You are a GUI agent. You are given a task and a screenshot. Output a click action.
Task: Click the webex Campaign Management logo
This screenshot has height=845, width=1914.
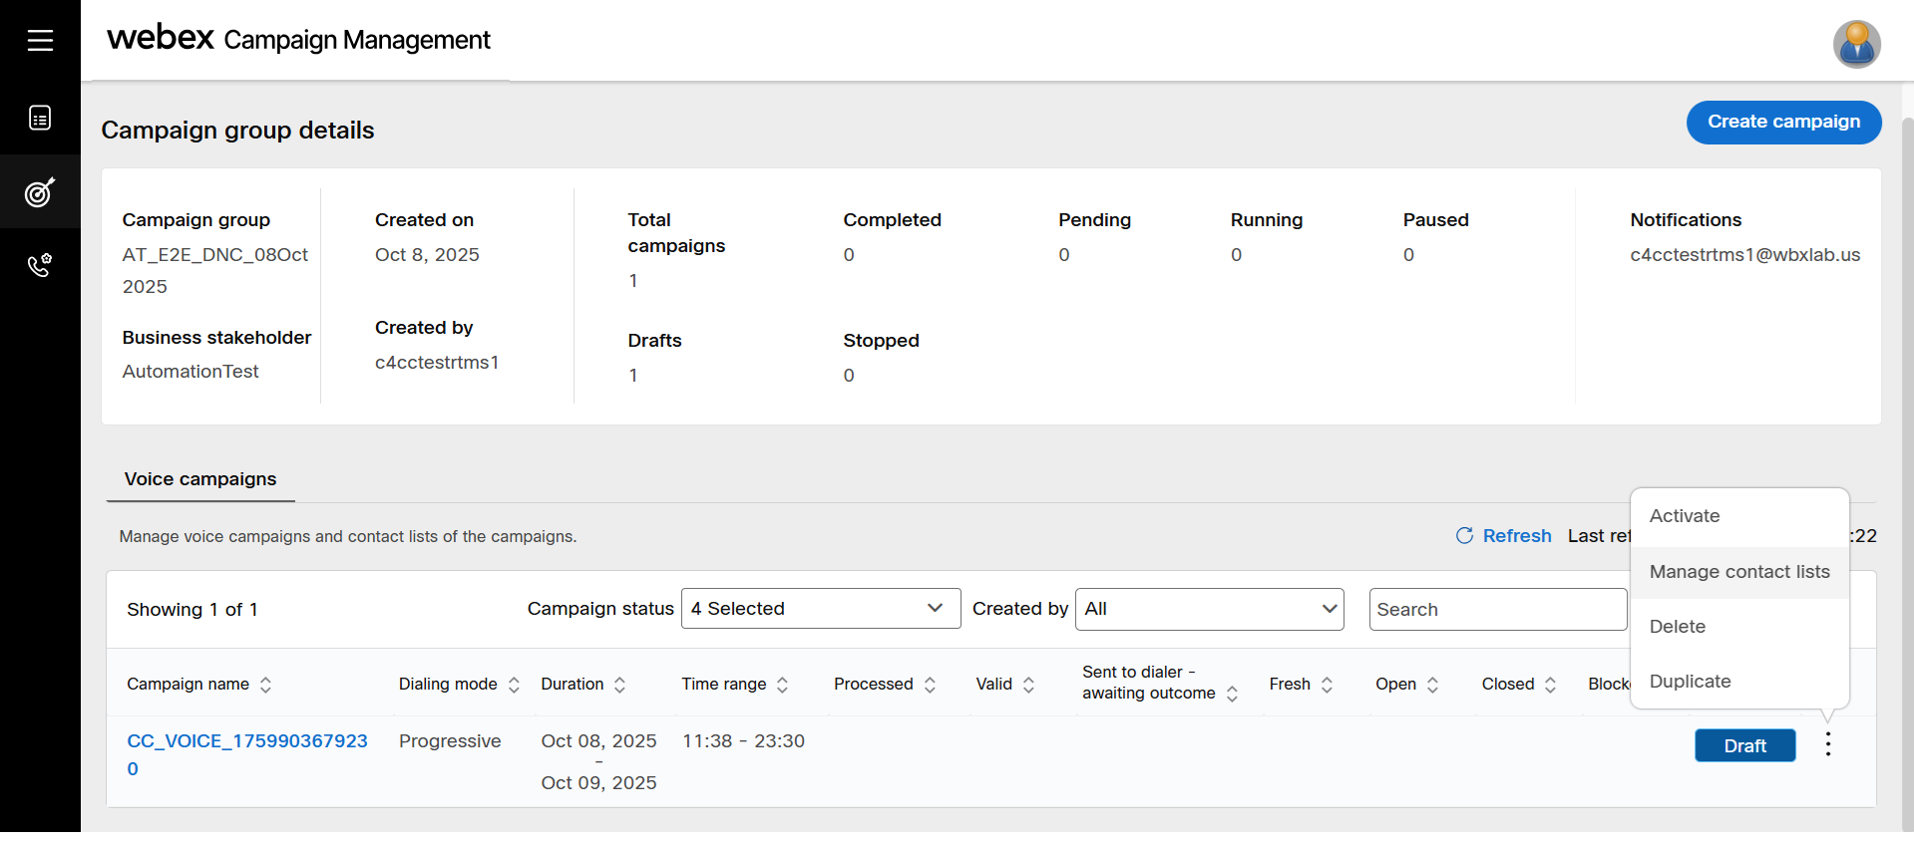298,39
